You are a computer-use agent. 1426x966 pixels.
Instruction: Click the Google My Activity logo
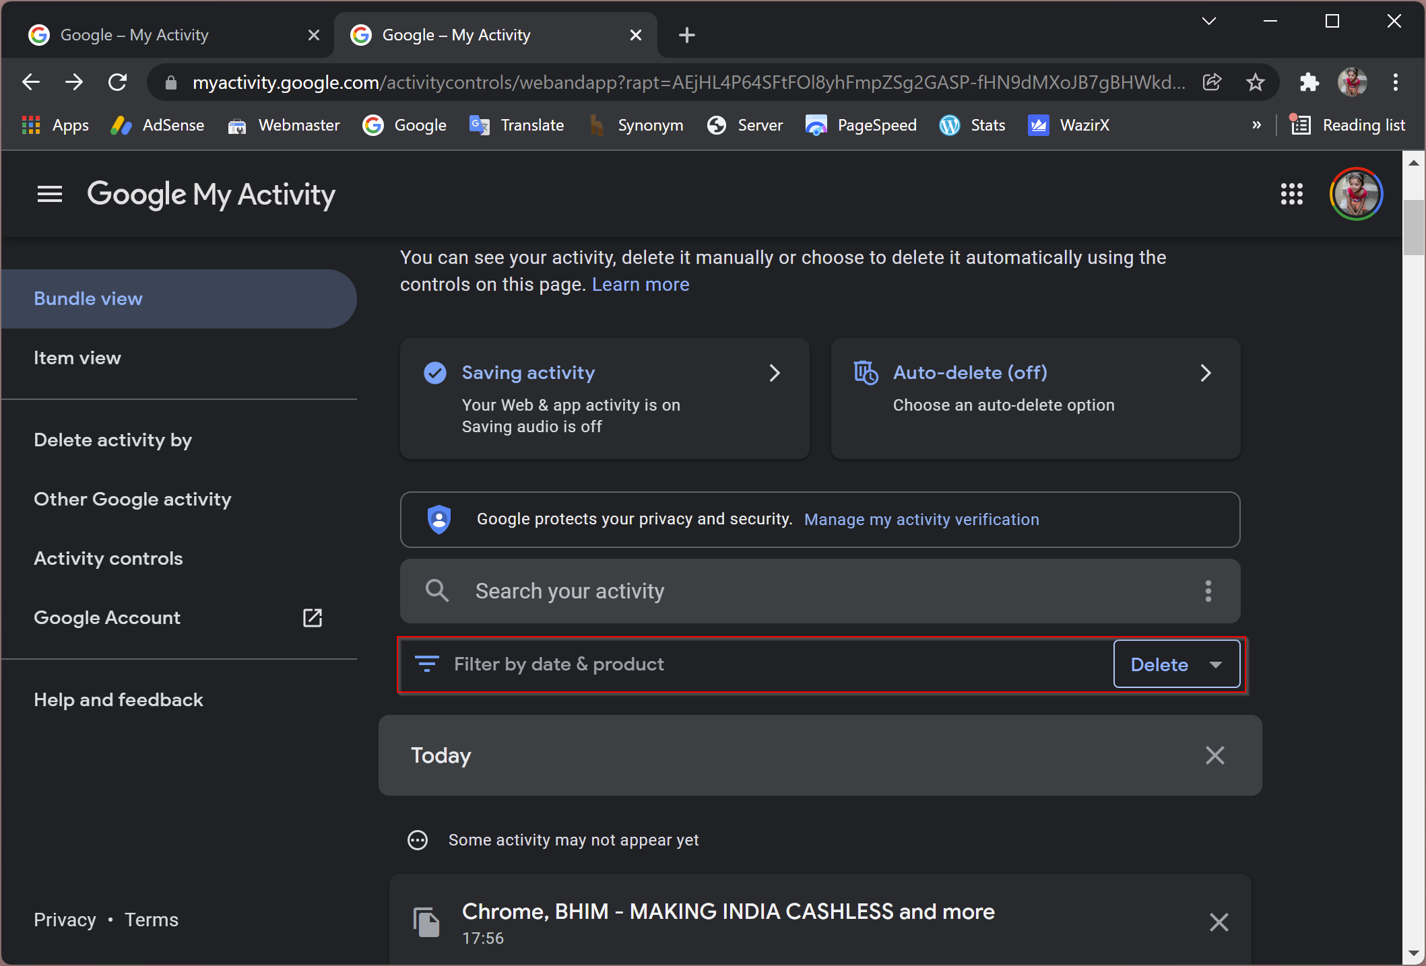pyautogui.click(x=211, y=195)
